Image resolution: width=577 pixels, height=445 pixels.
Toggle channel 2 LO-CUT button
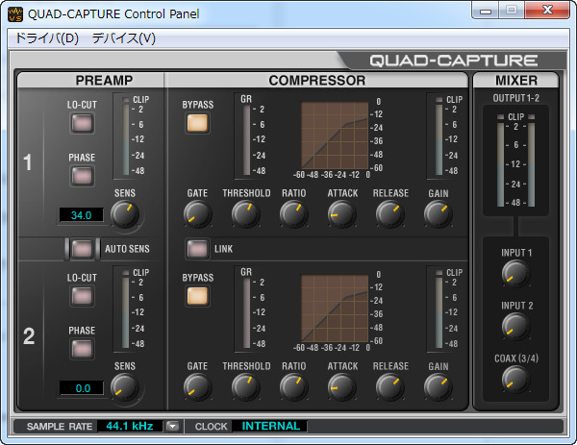coord(82,296)
